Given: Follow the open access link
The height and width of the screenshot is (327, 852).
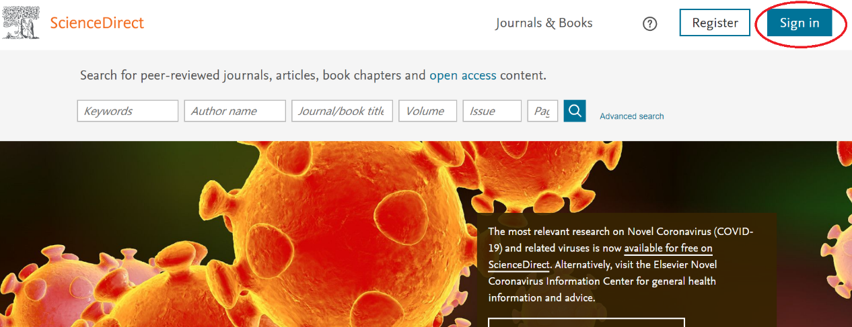Looking at the screenshot, I should [x=462, y=75].
